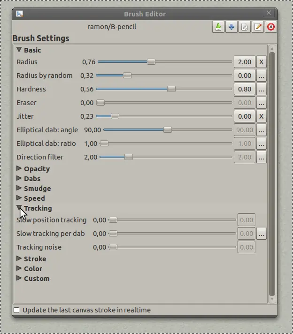Screen dimensions: 293x334
Task: Click Radius by random 0.00 reset button
Action: 245,76
